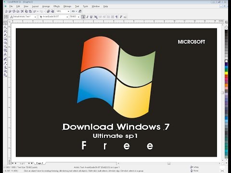Go to last page button

tap(32, 163)
